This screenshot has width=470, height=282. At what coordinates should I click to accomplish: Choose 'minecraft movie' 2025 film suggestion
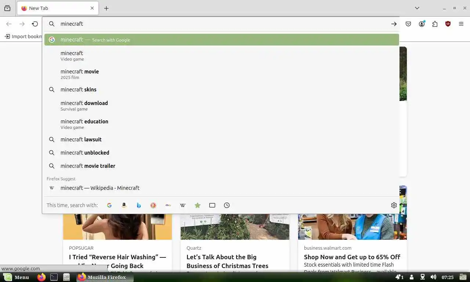[x=222, y=74]
